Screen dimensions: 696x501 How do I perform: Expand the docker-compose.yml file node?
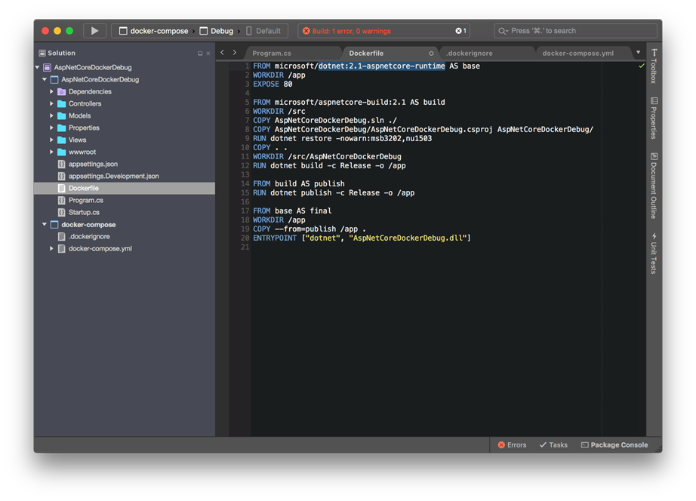tap(51, 248)
